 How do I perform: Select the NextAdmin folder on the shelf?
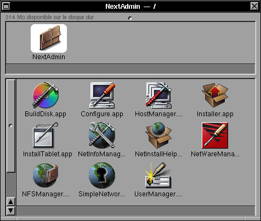coord(49,38)
